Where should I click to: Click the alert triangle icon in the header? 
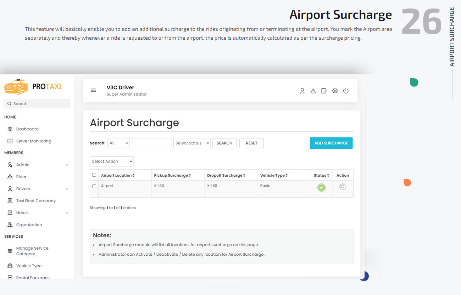(313, 91)
